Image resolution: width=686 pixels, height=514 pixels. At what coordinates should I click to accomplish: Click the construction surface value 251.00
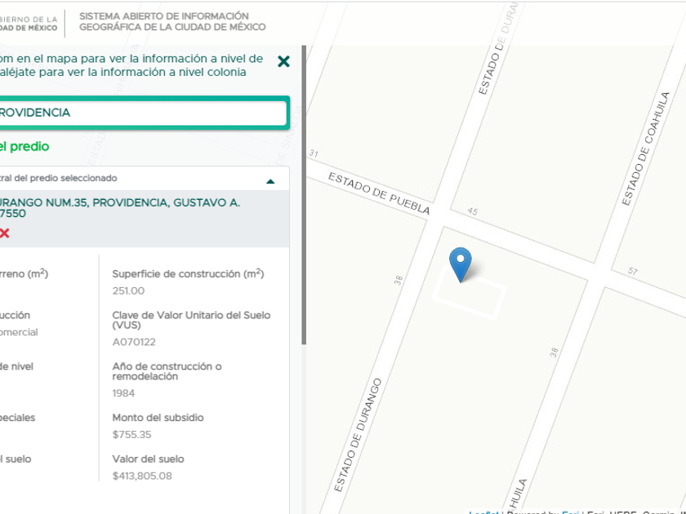pyautogui.click(x=128, y=290)
